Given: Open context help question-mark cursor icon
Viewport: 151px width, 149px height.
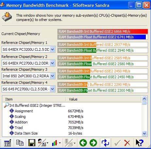Looking at the screenshot, I should tap(140, 143).
